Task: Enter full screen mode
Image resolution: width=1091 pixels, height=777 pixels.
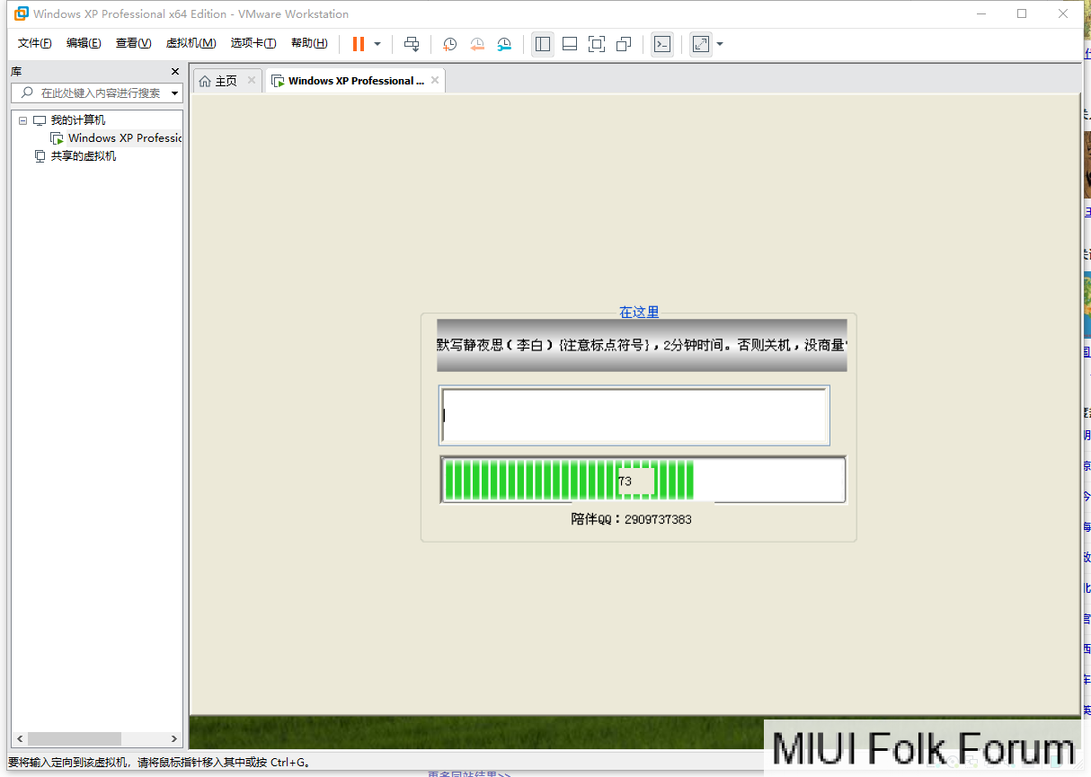Action: point(597,44)
